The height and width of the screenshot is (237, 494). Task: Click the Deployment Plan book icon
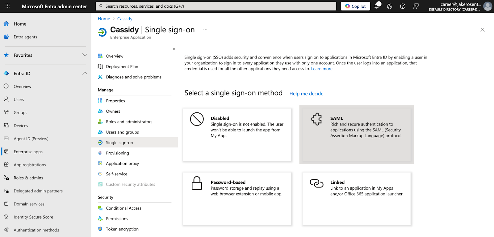coord(100,66)
